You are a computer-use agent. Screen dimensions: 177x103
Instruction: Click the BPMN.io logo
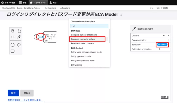click(x=165, y=97)
